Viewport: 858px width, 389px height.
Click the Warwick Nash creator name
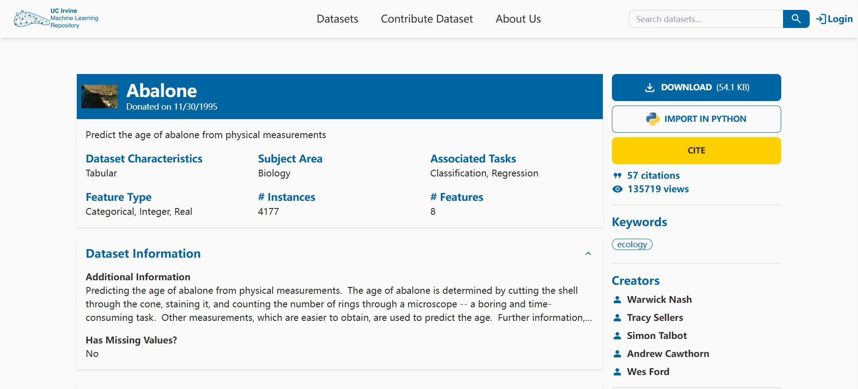point(659,300)
